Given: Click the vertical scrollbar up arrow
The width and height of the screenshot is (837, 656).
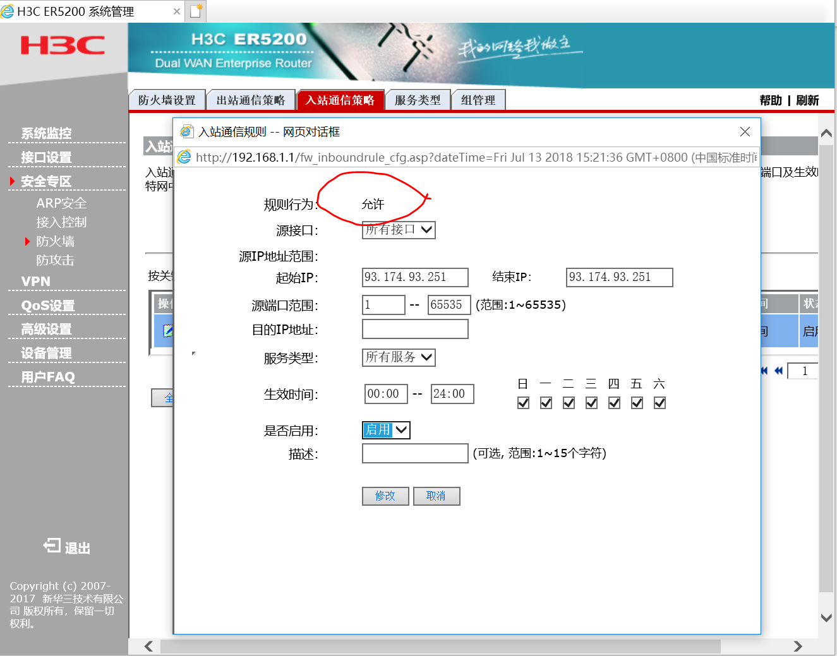Looking at the screenshot, I should [x=826, y=133].
